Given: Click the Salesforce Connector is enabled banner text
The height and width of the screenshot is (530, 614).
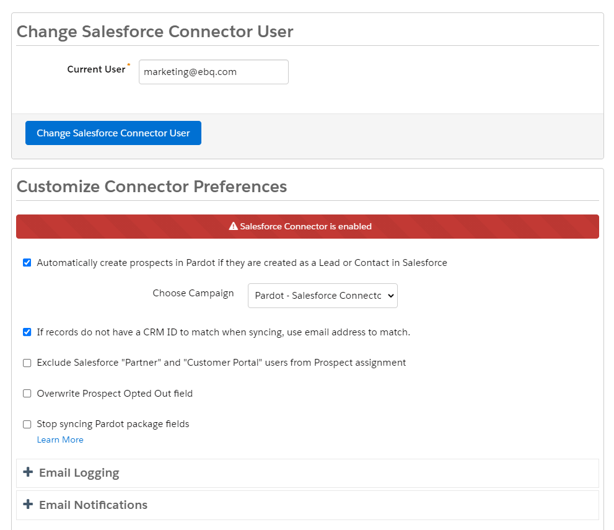Looking at the screenshot, I should [305, 226].
